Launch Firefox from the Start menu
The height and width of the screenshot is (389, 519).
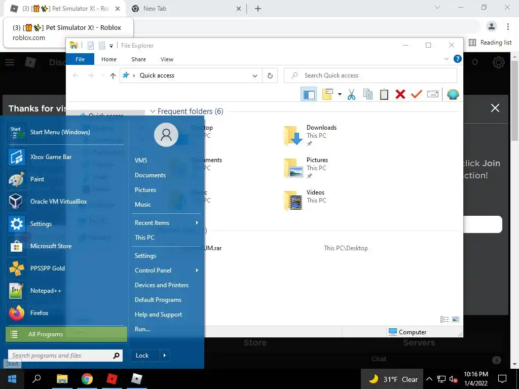click(x=65, y=313)
